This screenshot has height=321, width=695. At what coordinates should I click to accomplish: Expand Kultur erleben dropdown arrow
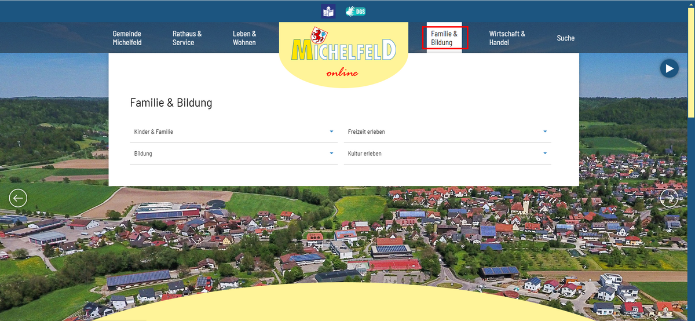[x=545, y=154]
